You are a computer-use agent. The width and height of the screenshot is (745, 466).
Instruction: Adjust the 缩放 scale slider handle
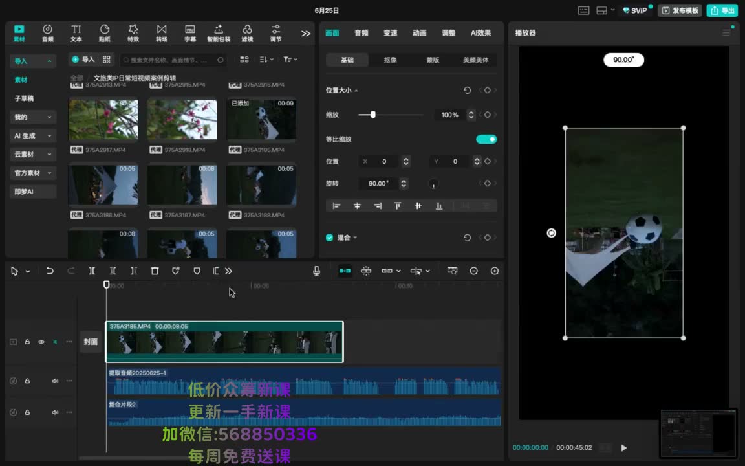point(373,115)
